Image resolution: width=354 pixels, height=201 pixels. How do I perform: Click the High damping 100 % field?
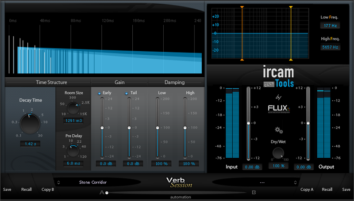click(x=189, y=163)
